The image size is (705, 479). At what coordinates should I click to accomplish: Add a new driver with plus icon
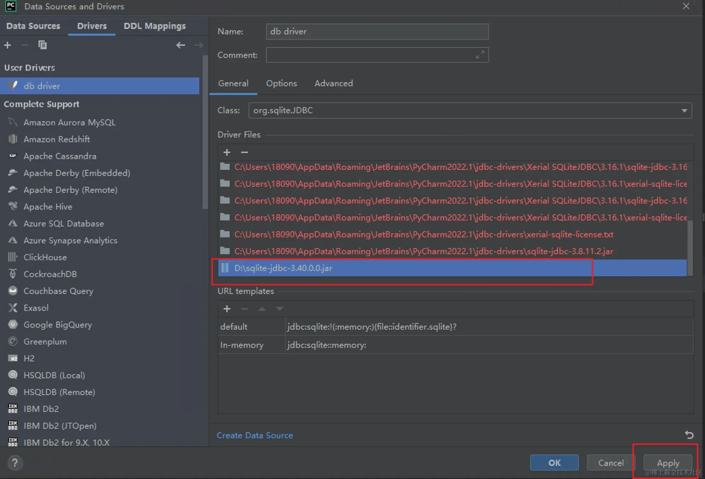(x=7, y=45)
